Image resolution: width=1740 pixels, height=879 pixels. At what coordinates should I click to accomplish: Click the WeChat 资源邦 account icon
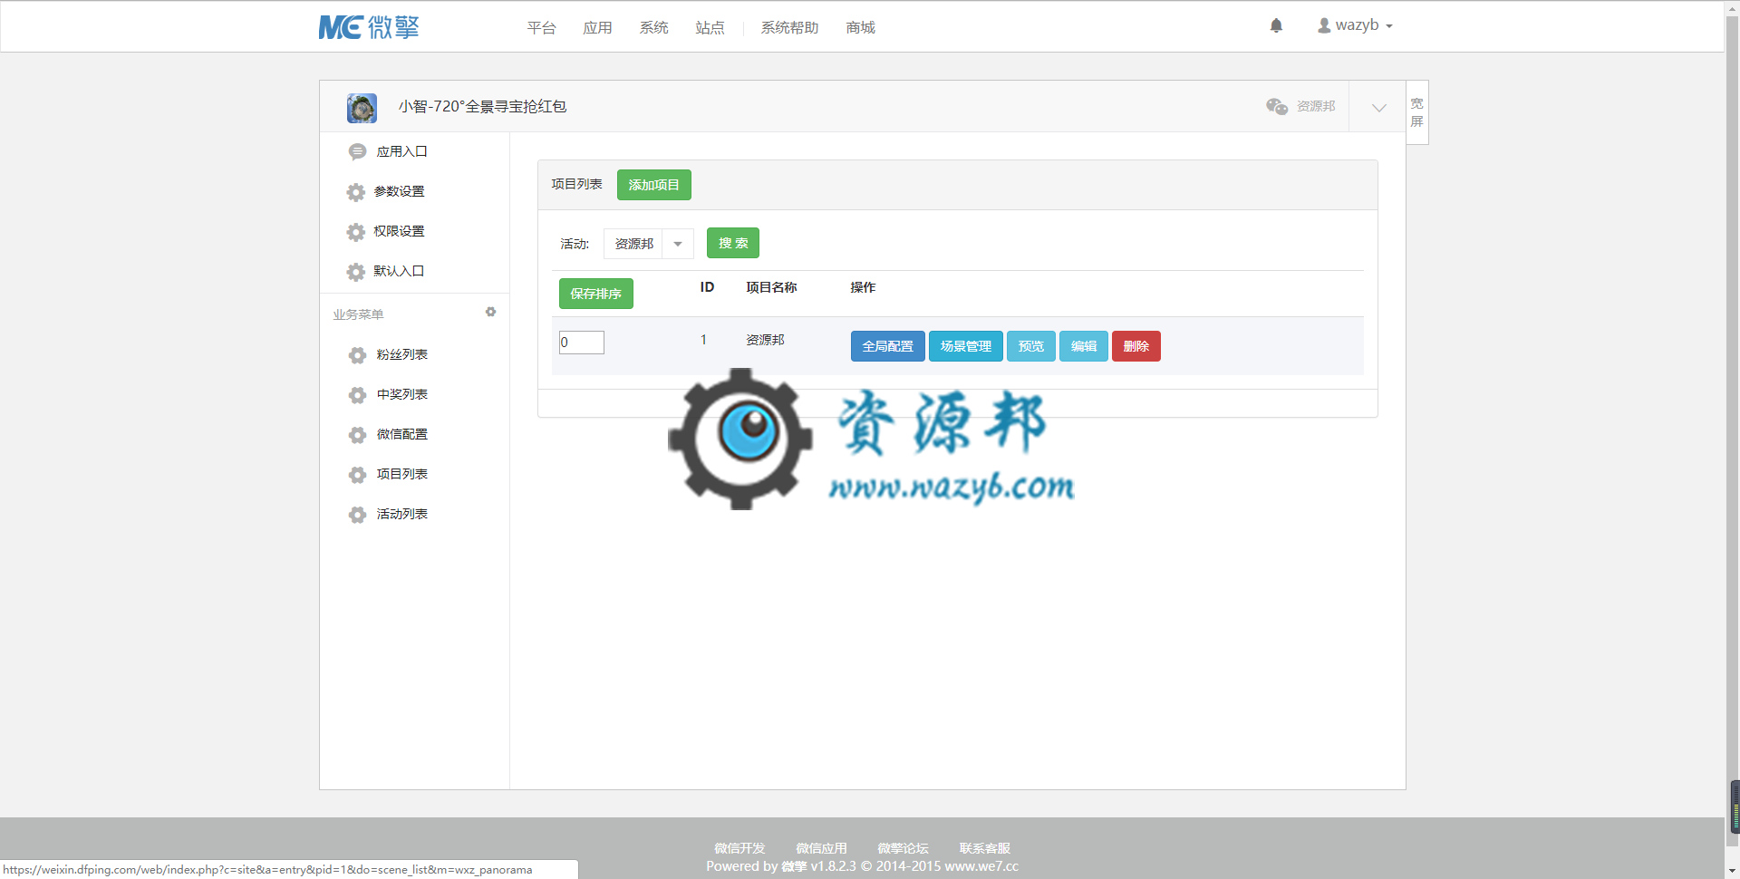click(x=1277, y=106)
